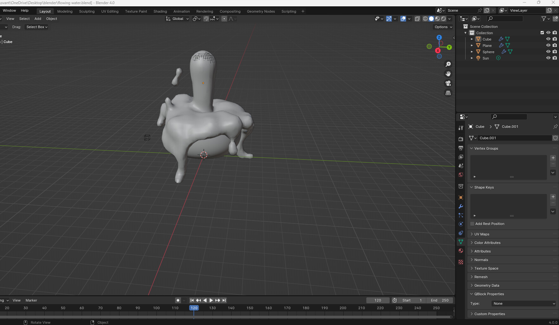Select material preview viewport shading
Image resolution: width=559 pixels, height=325 pixels.
click(437, 19)
